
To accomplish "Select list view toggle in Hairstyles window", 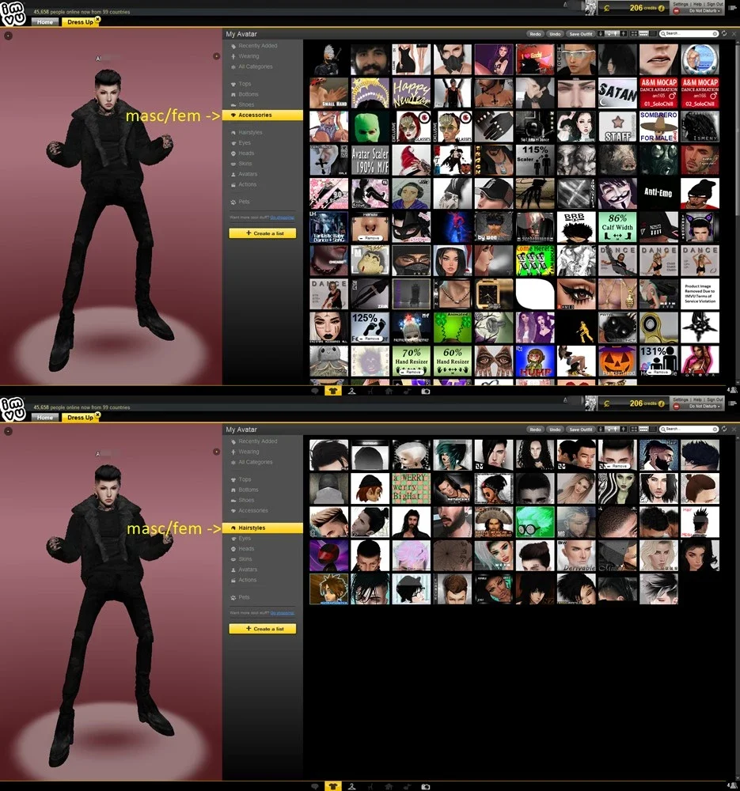I will pos(643,430).
